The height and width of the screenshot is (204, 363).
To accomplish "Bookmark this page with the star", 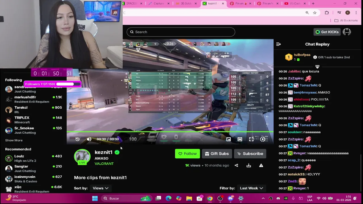I will [315, 13].
